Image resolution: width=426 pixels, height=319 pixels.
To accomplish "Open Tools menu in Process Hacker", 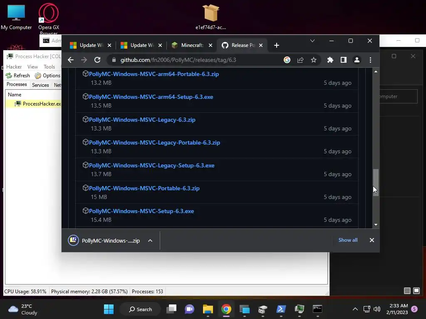I will pyautogui.click(x=49, y=67).
